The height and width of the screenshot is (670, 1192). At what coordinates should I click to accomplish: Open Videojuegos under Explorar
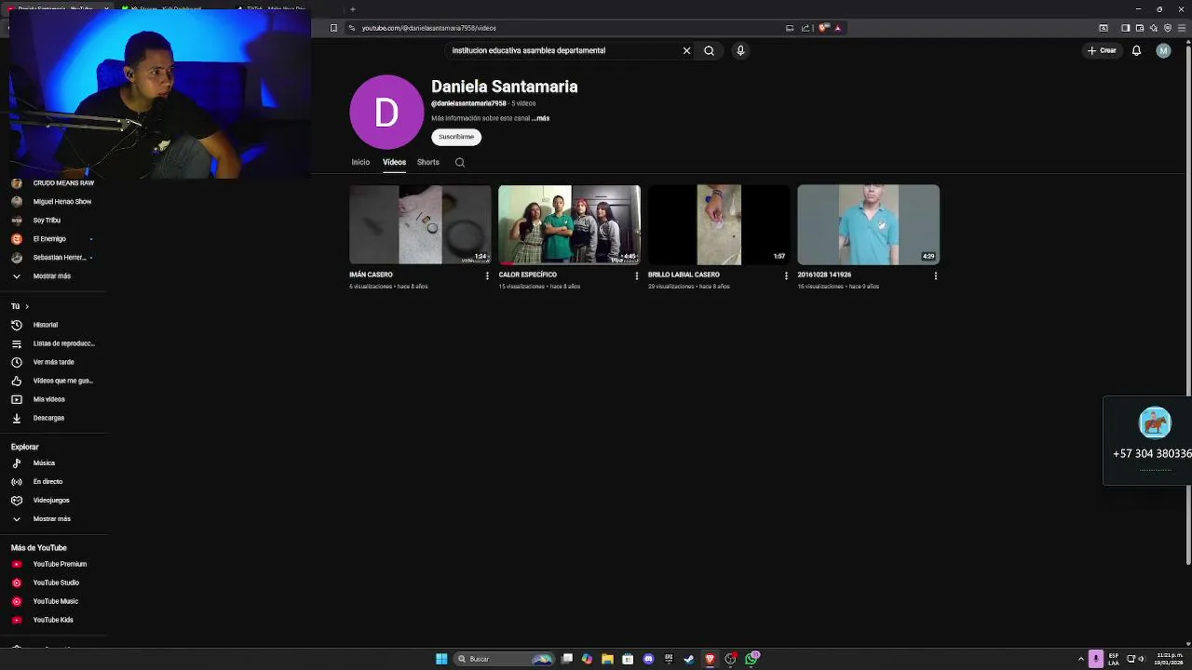pos(53,501)
